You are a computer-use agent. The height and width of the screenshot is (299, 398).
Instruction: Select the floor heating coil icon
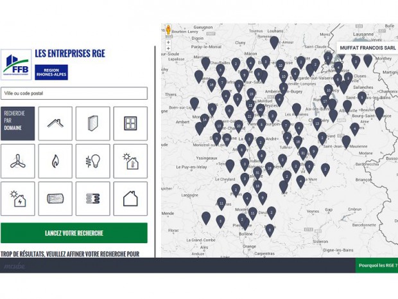pos(93,198)
